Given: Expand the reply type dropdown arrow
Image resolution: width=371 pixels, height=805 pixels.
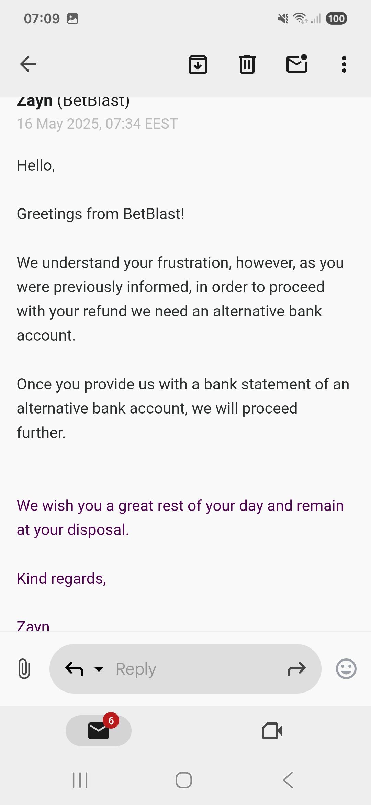Looking at the screenshot, I should pyautogui.click(x=99, y=669).
